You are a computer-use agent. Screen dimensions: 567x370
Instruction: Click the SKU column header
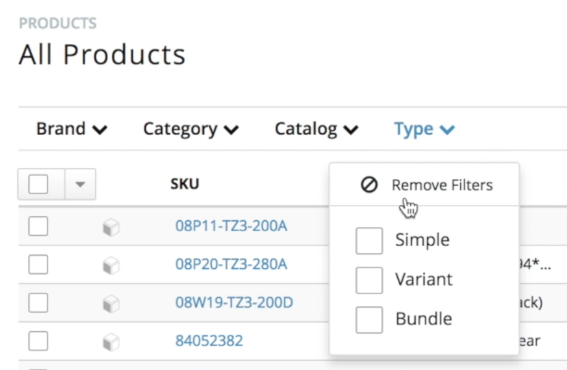(185, 184)
